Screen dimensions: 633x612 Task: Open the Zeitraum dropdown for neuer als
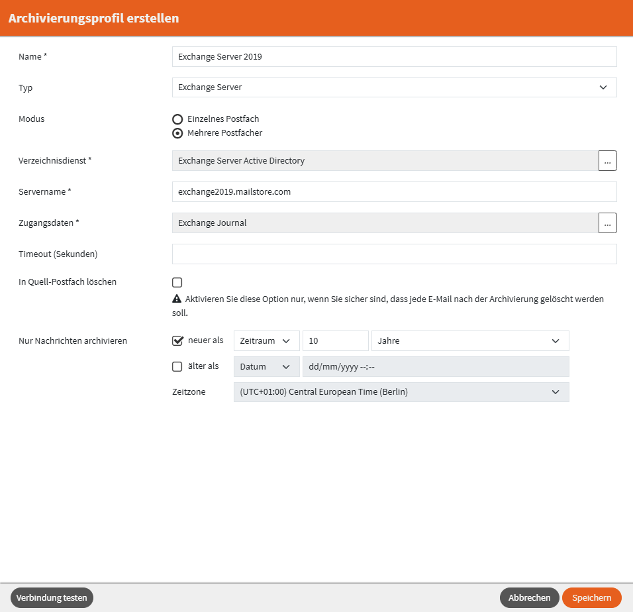click(266, 341)
